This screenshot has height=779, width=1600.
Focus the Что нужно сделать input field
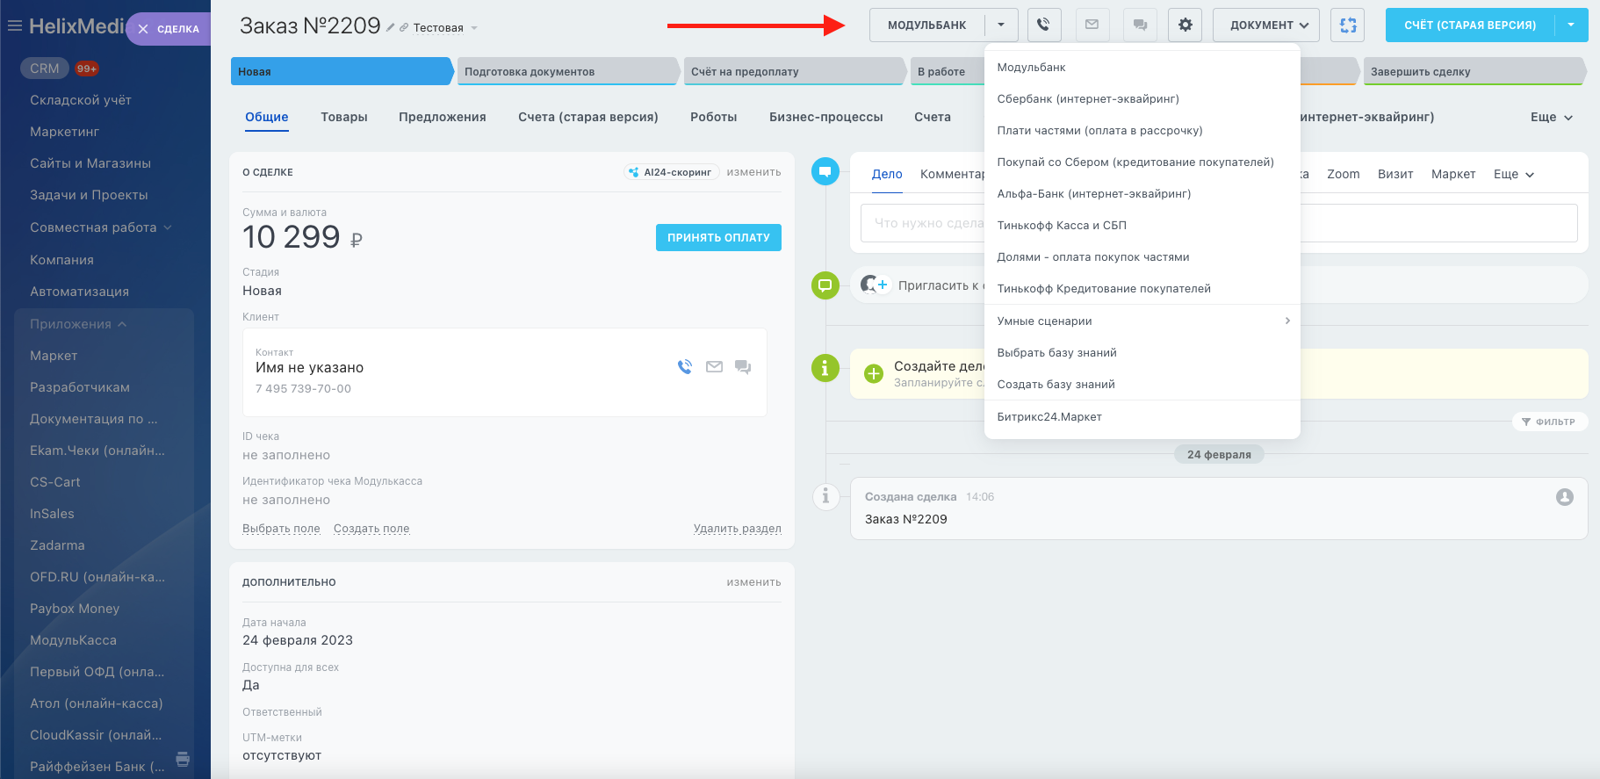coord(1219,223)
